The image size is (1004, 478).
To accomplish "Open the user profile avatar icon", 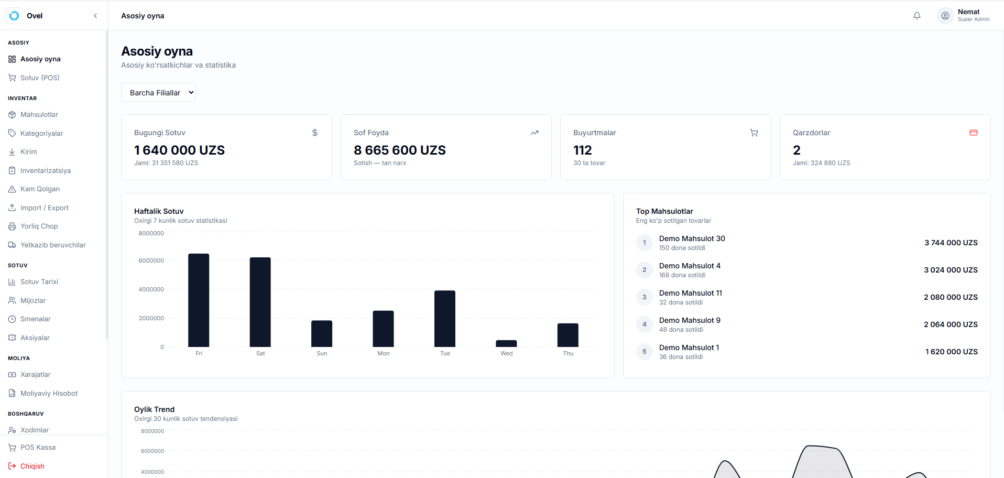I will coord(945,16).
